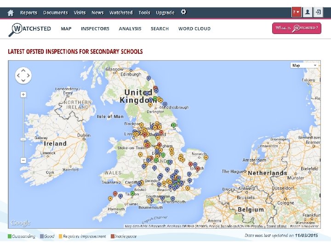
Task: Click the orange pin above Darlington
Action: (150, 105)
